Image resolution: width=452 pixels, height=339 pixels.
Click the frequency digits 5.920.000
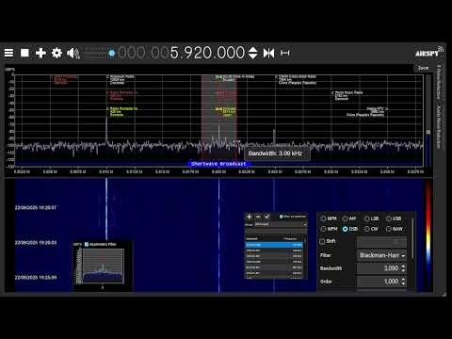207,53
